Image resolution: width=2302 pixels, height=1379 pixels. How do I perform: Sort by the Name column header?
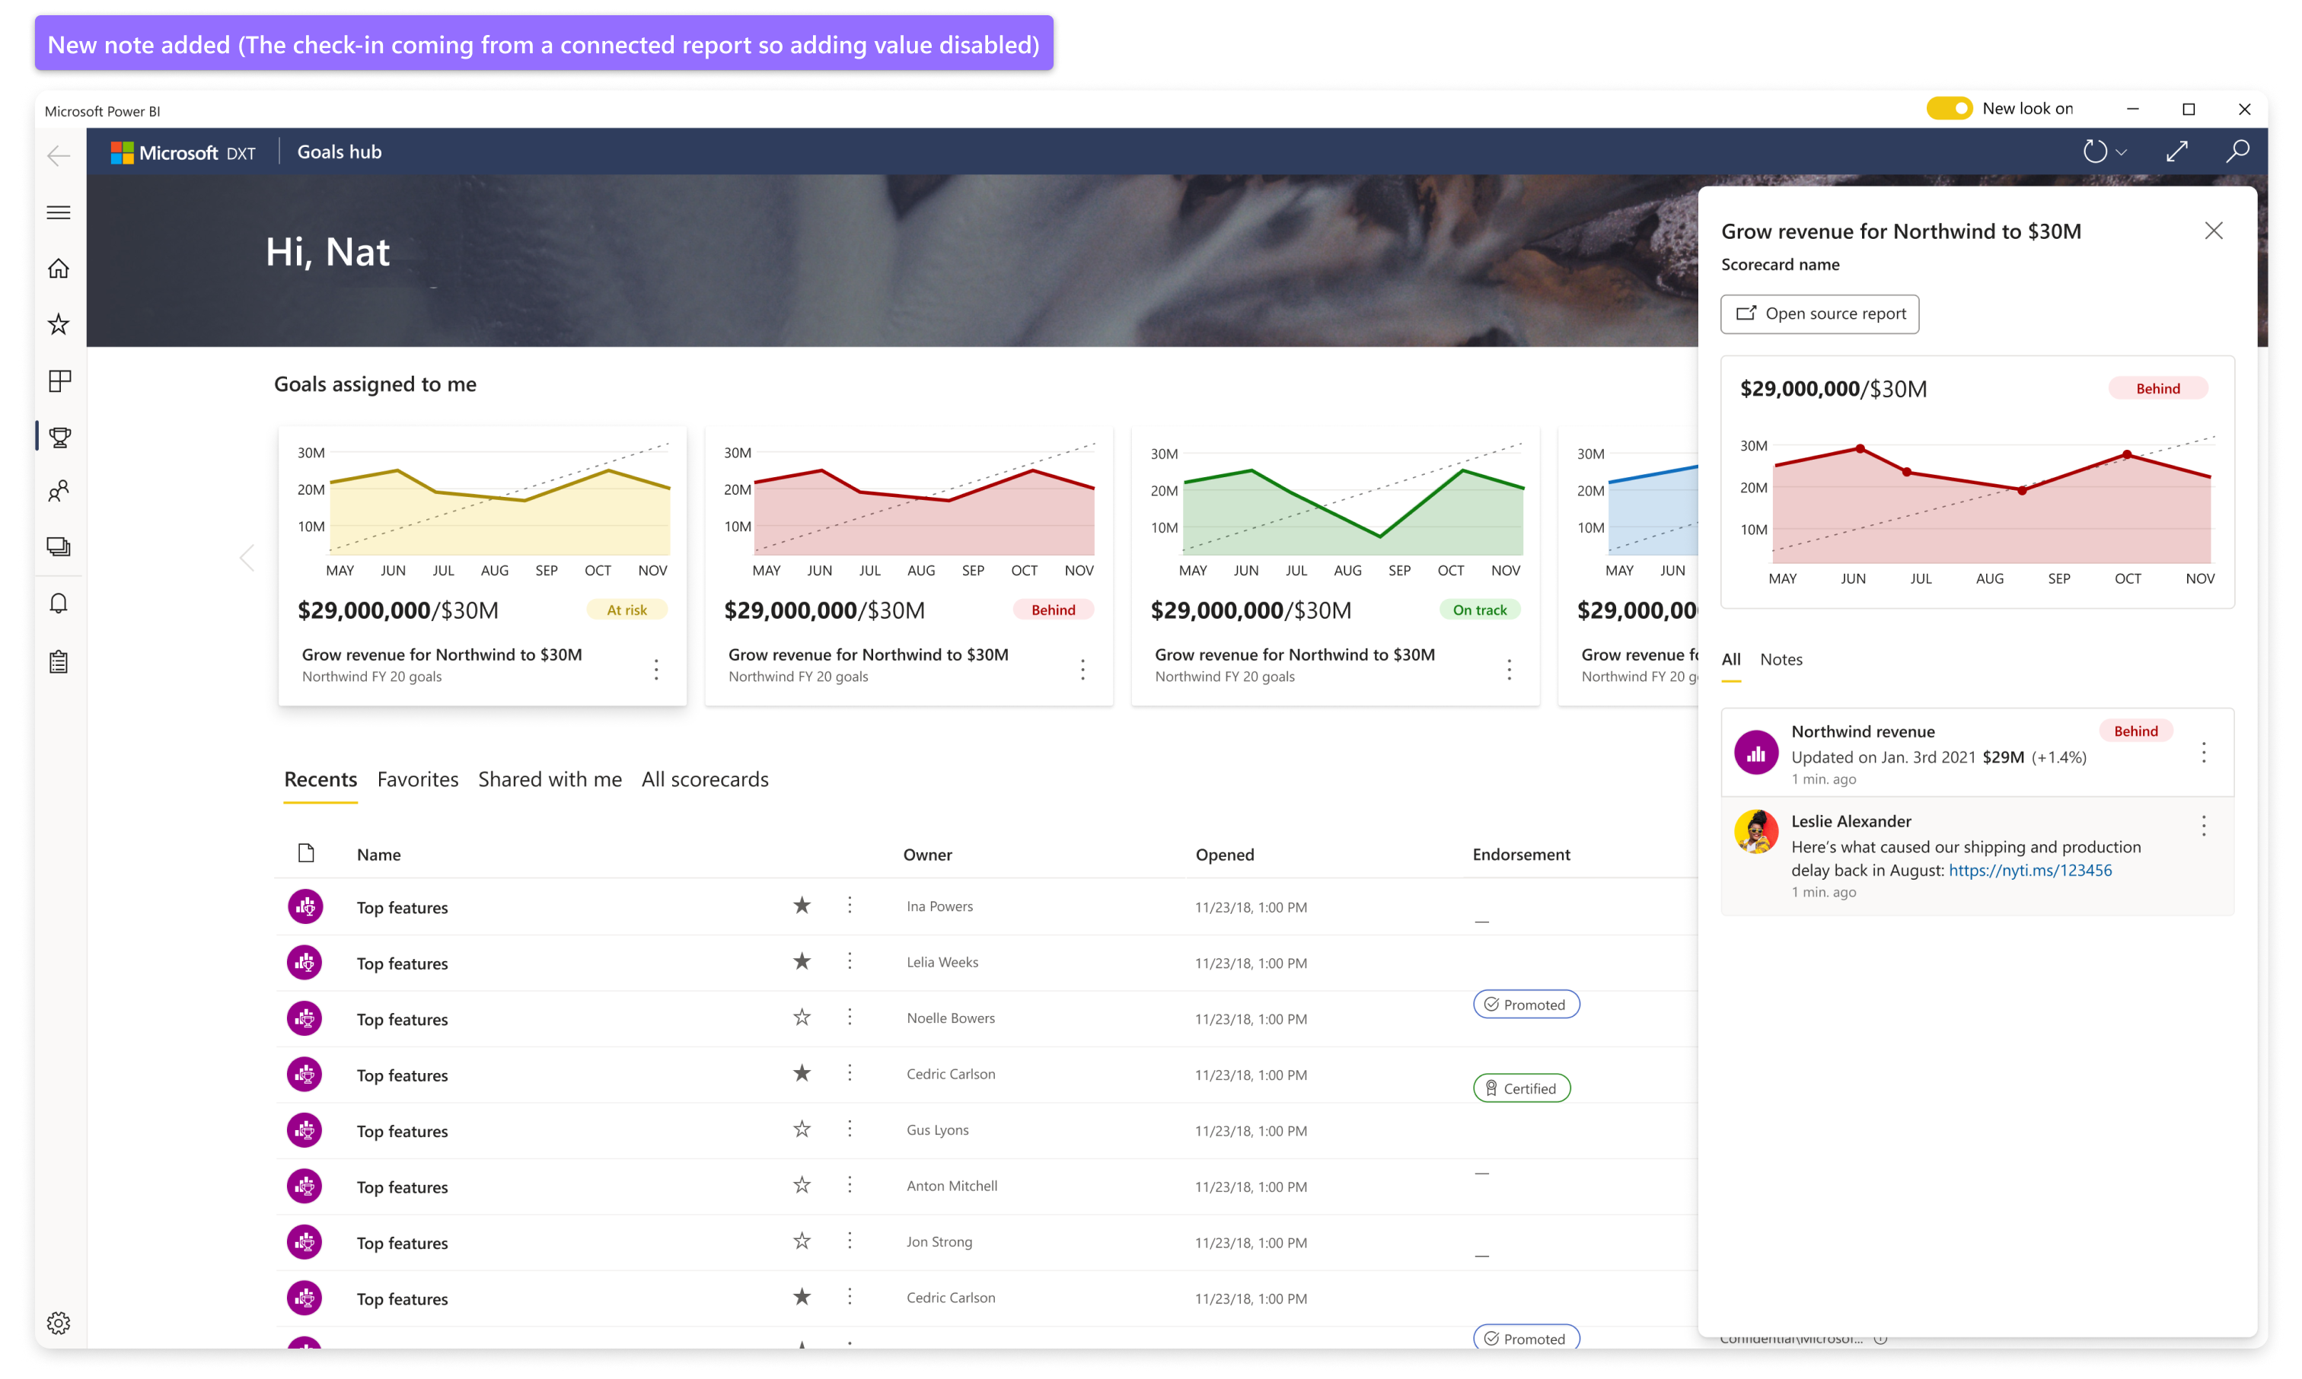tap(379, 854)
